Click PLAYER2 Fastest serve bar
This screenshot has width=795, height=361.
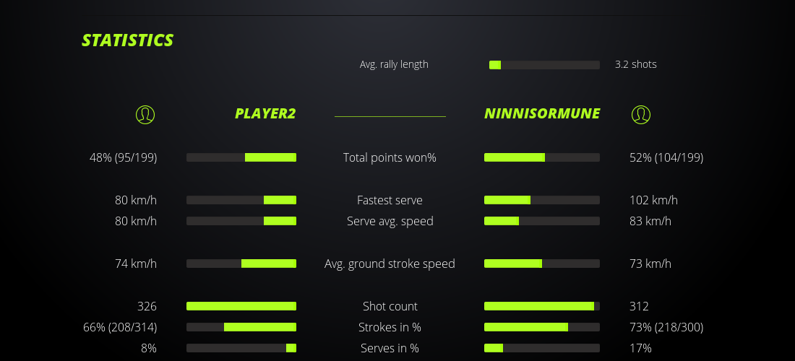(241, 200)
